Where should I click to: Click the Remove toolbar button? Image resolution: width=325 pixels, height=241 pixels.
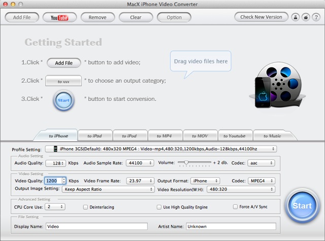tap(97, 17)
